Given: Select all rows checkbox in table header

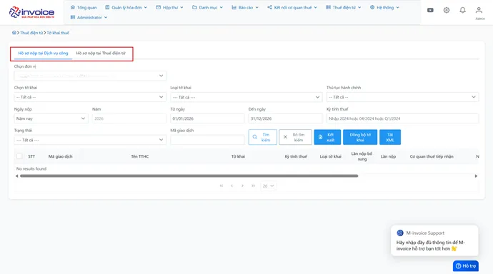Looking at the screenshot, I should [x=19, y=156].
